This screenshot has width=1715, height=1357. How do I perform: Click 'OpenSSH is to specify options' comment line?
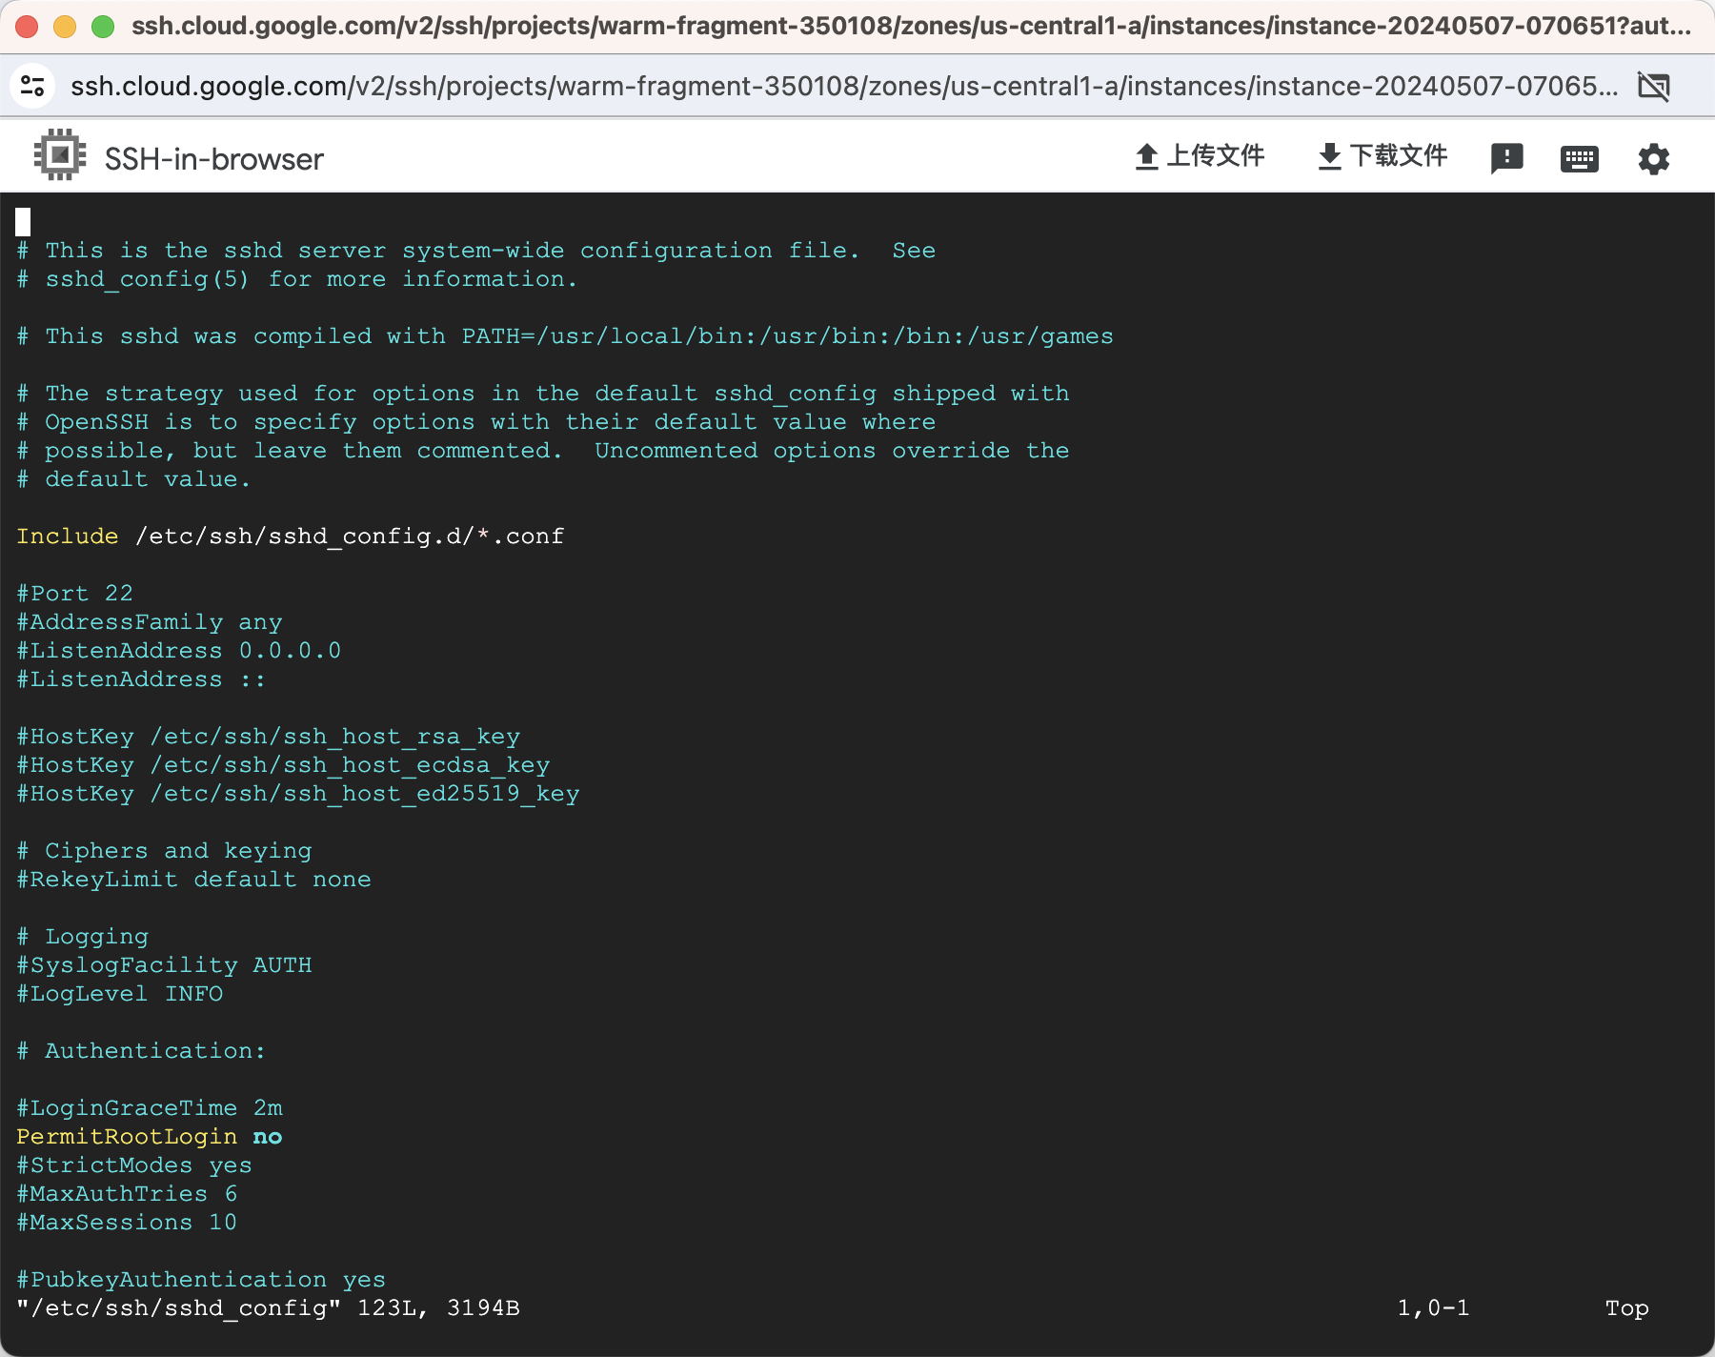click(x=476, y=422)
